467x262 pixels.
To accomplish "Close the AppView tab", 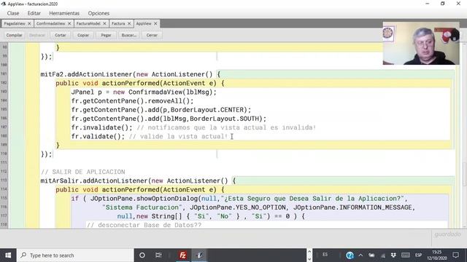I will click(155, 23).
